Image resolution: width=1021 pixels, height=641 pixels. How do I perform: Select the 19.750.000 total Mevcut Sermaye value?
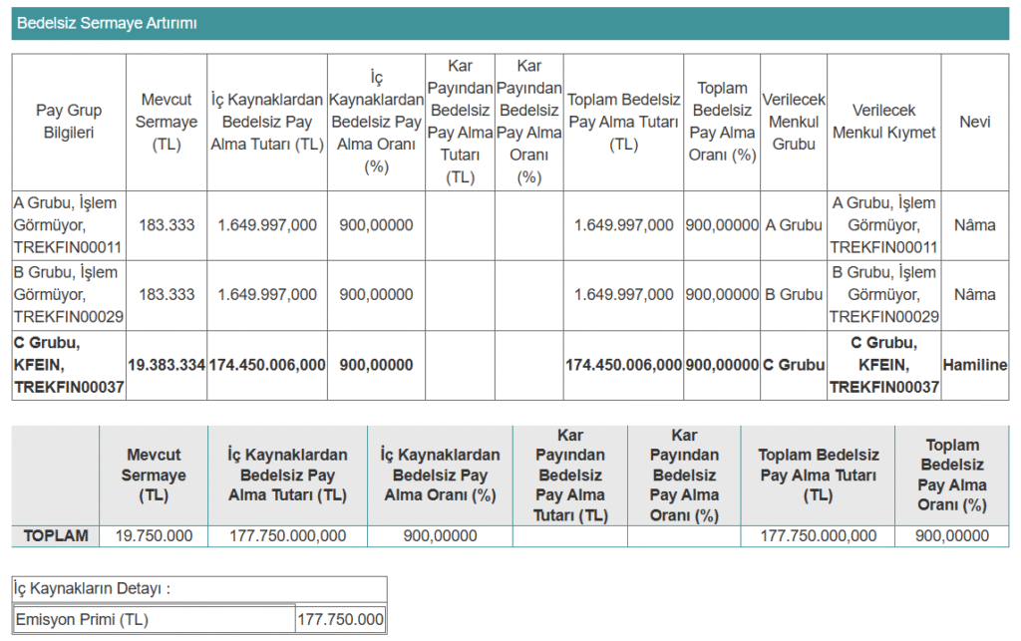(154, 536)
